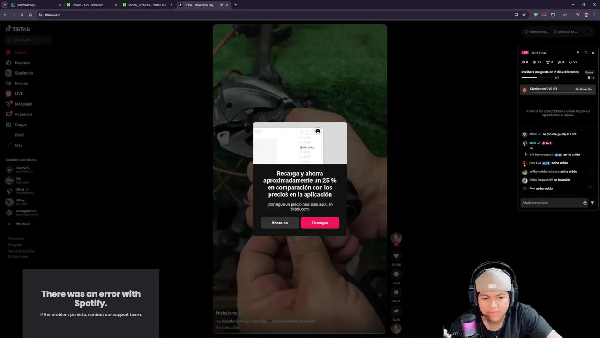This screenshot has width=600, height=338.
Task: Bookmark this page with the star icon
Action: coord(524,15)
